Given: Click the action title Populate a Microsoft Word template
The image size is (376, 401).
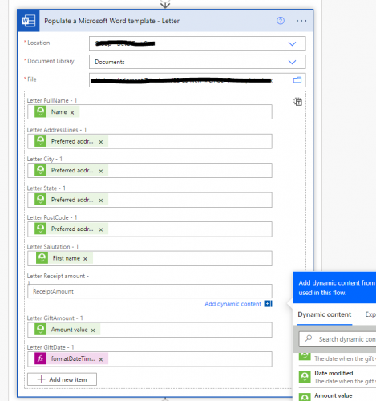Looking at the screenshot, I should pos(111,21).
